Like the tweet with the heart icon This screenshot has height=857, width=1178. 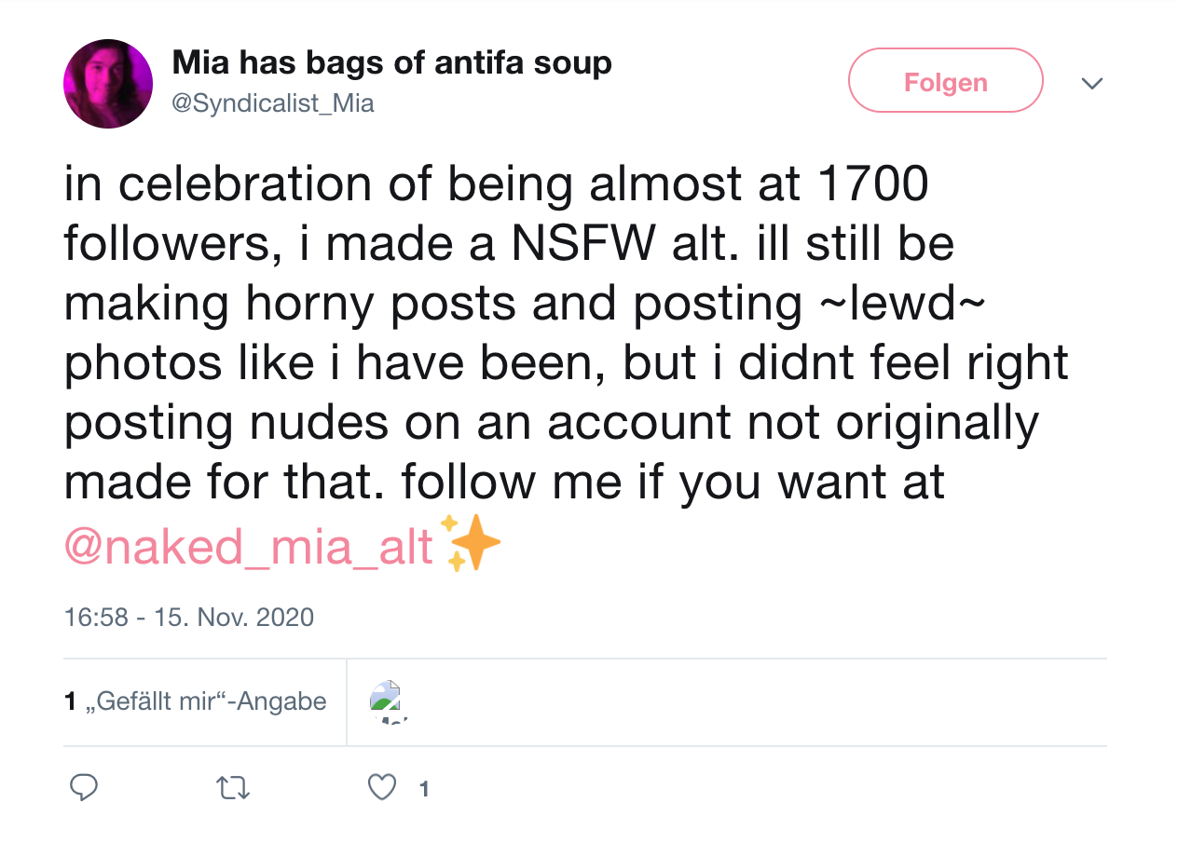click(382, 788)
